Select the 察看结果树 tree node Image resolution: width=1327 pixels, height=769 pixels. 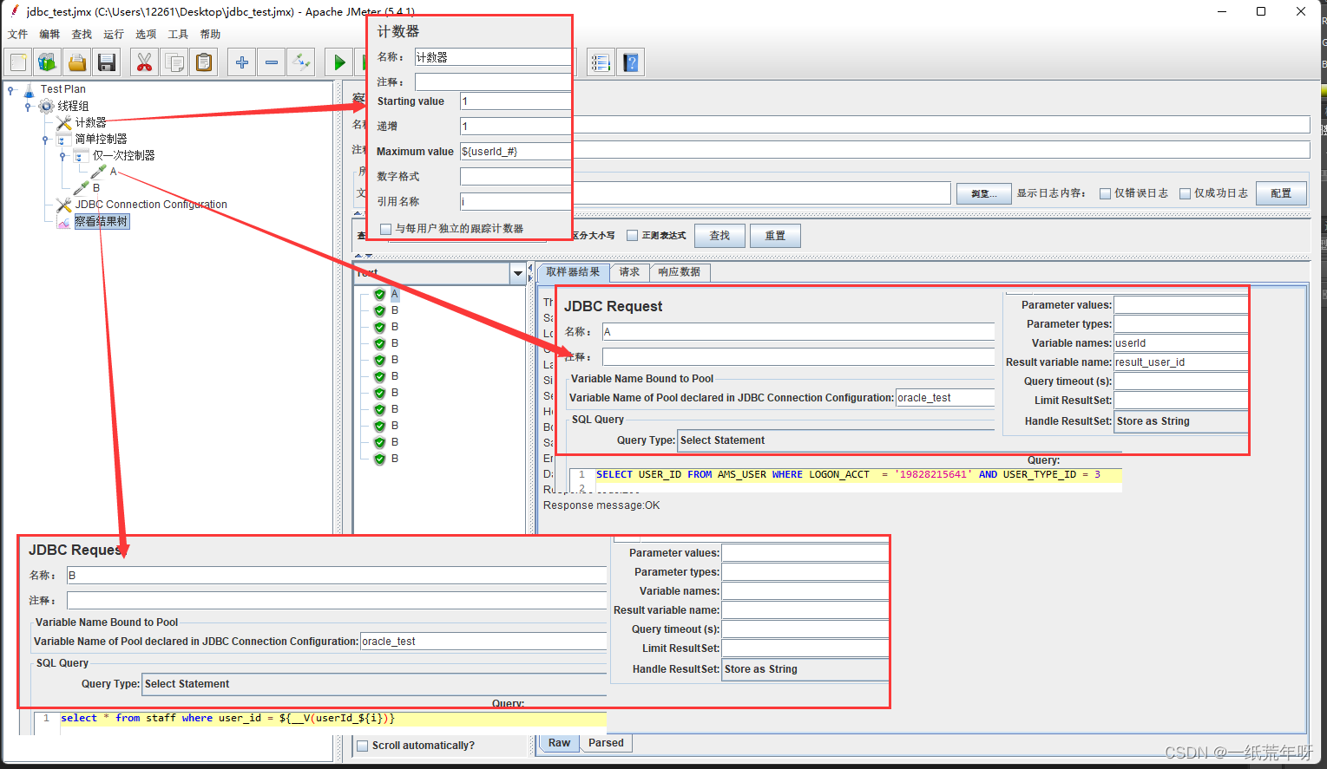click(102, 221)
